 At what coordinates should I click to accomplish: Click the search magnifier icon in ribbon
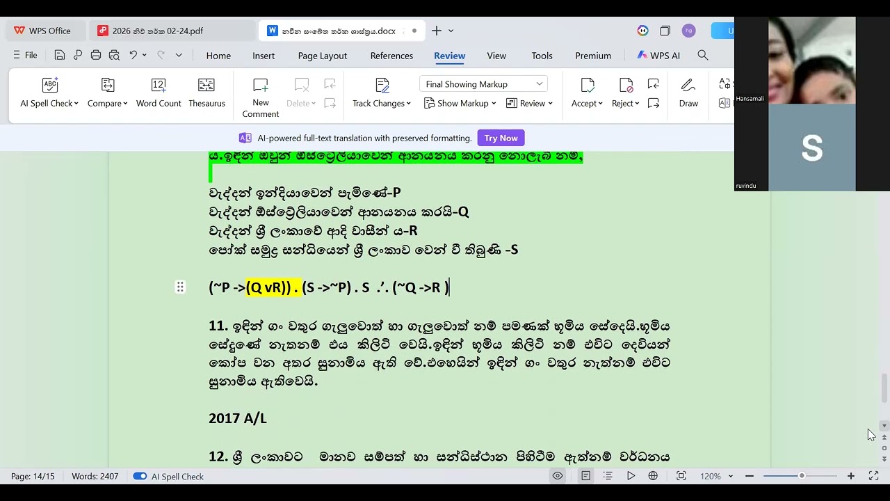pos(703,56)
